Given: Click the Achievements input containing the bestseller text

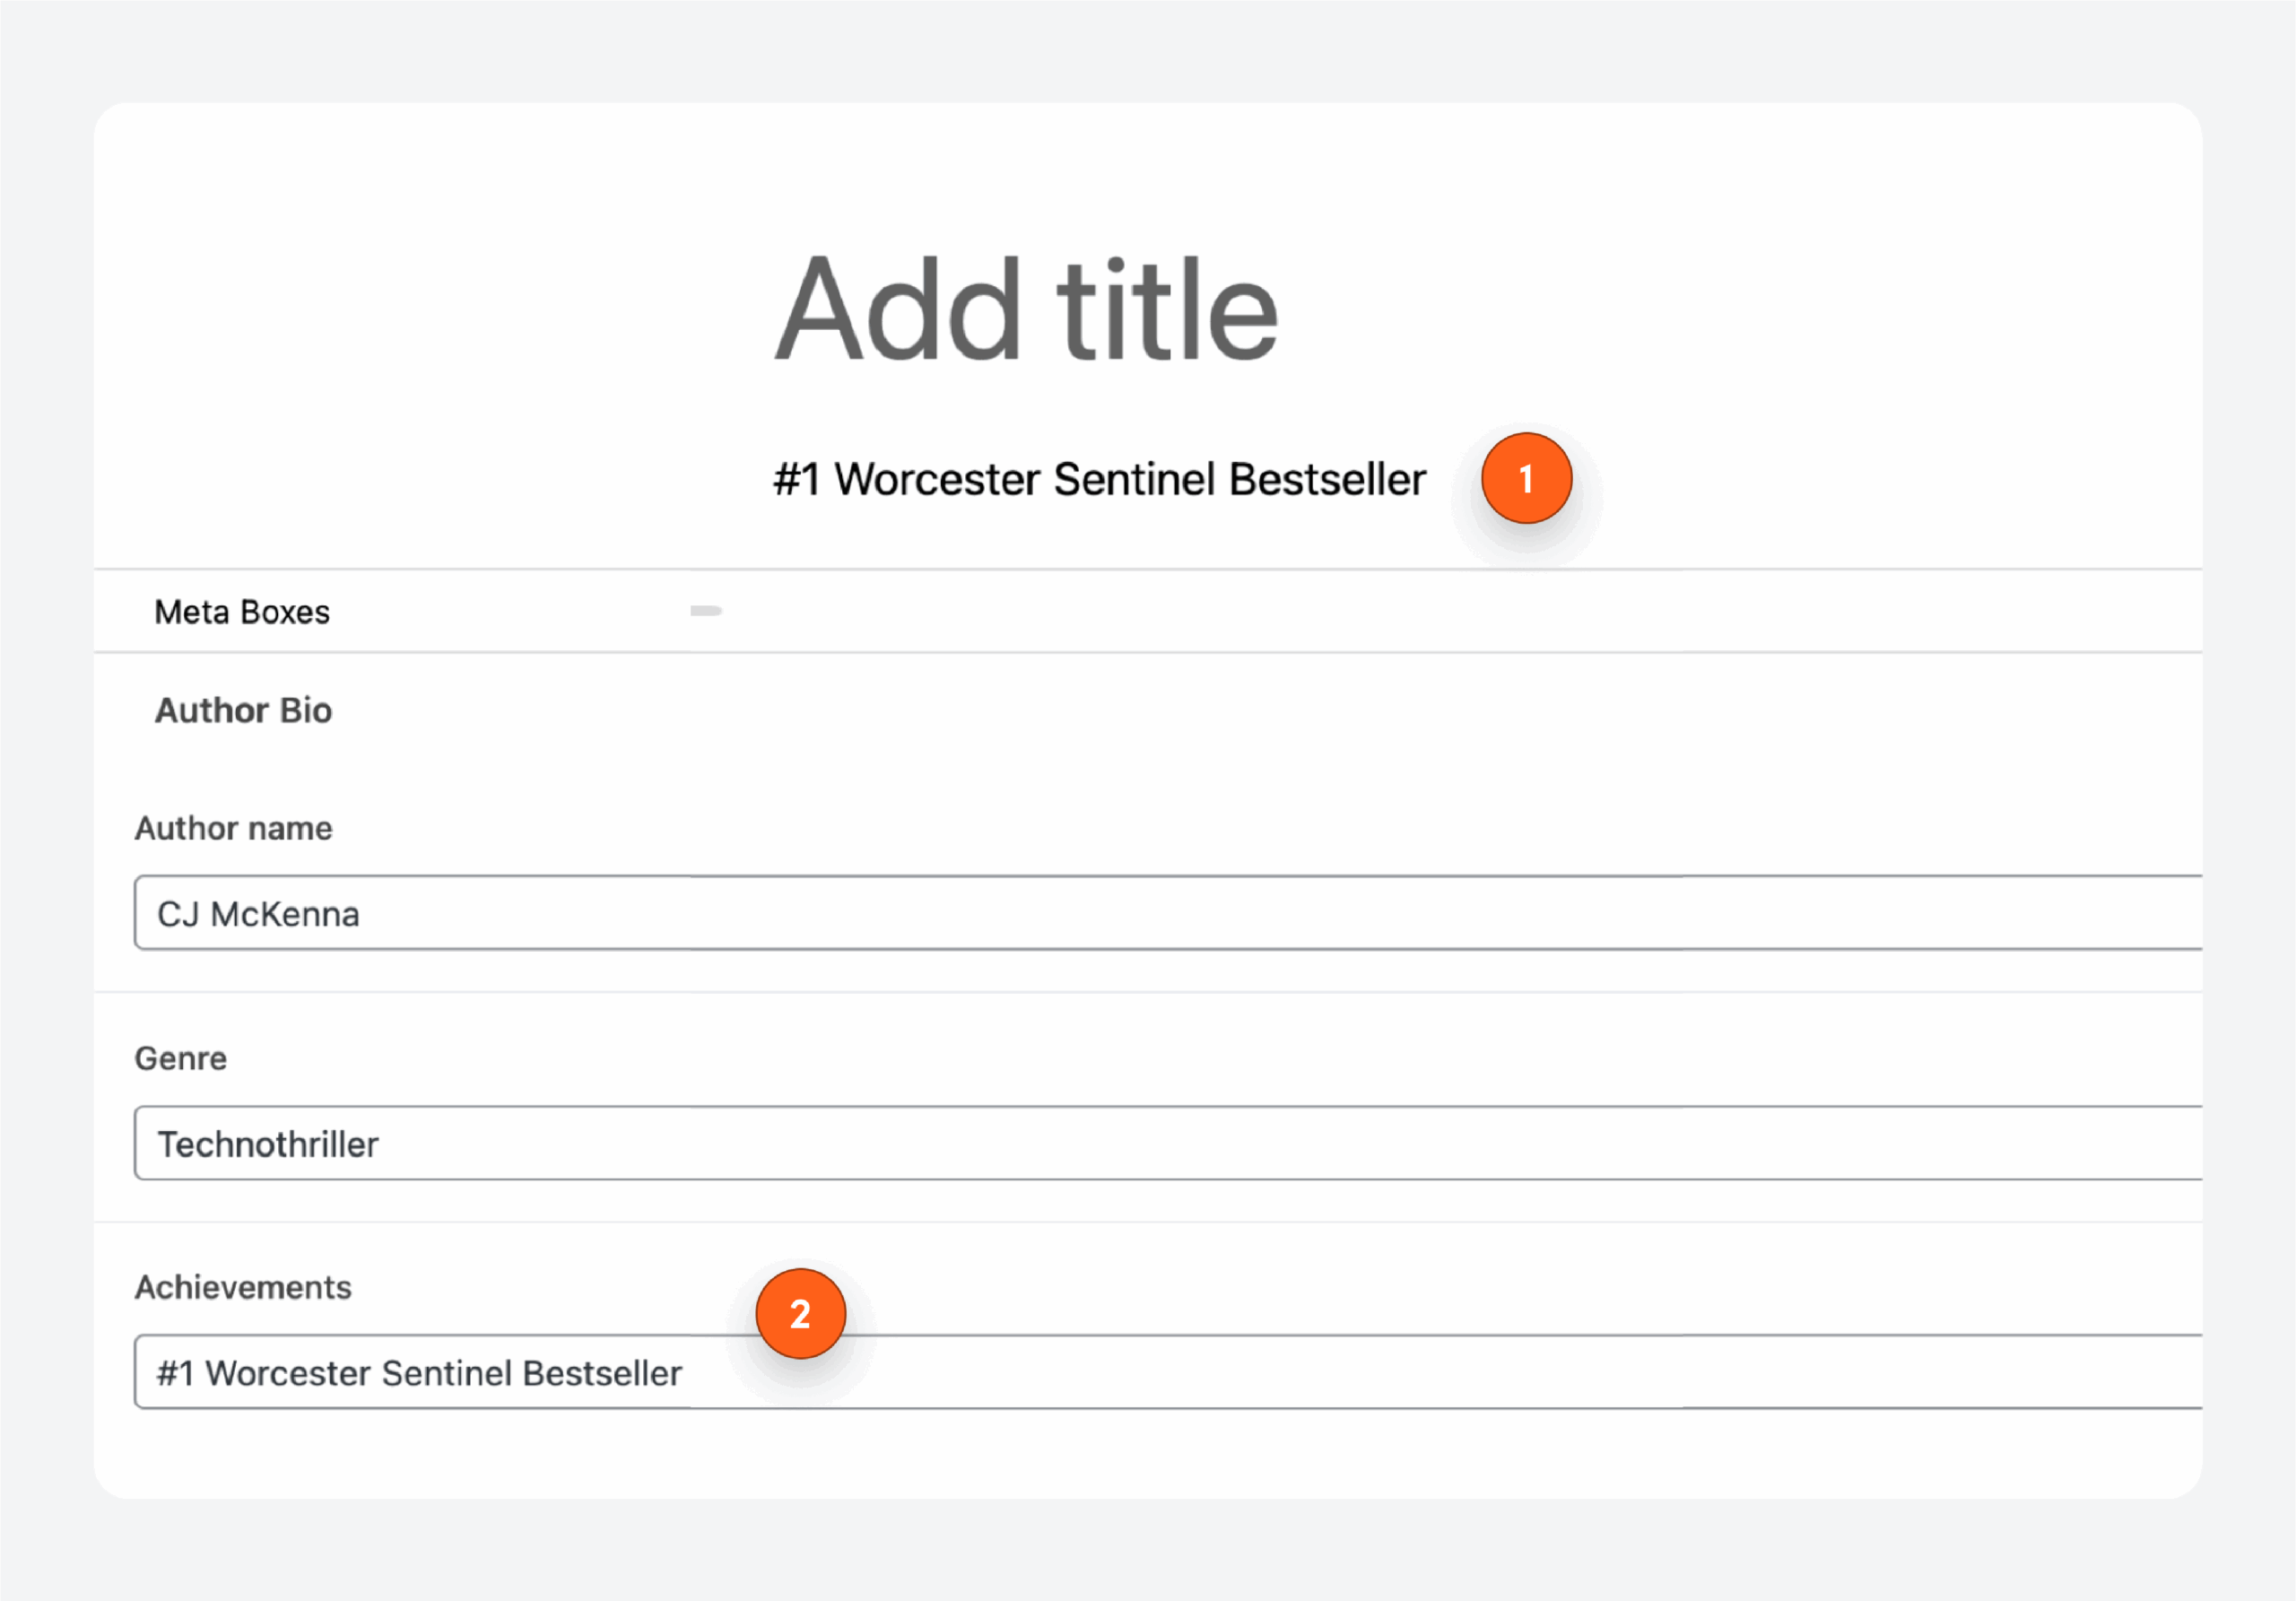Looking at the screenshot, I should click(x=1100, y=1372).
